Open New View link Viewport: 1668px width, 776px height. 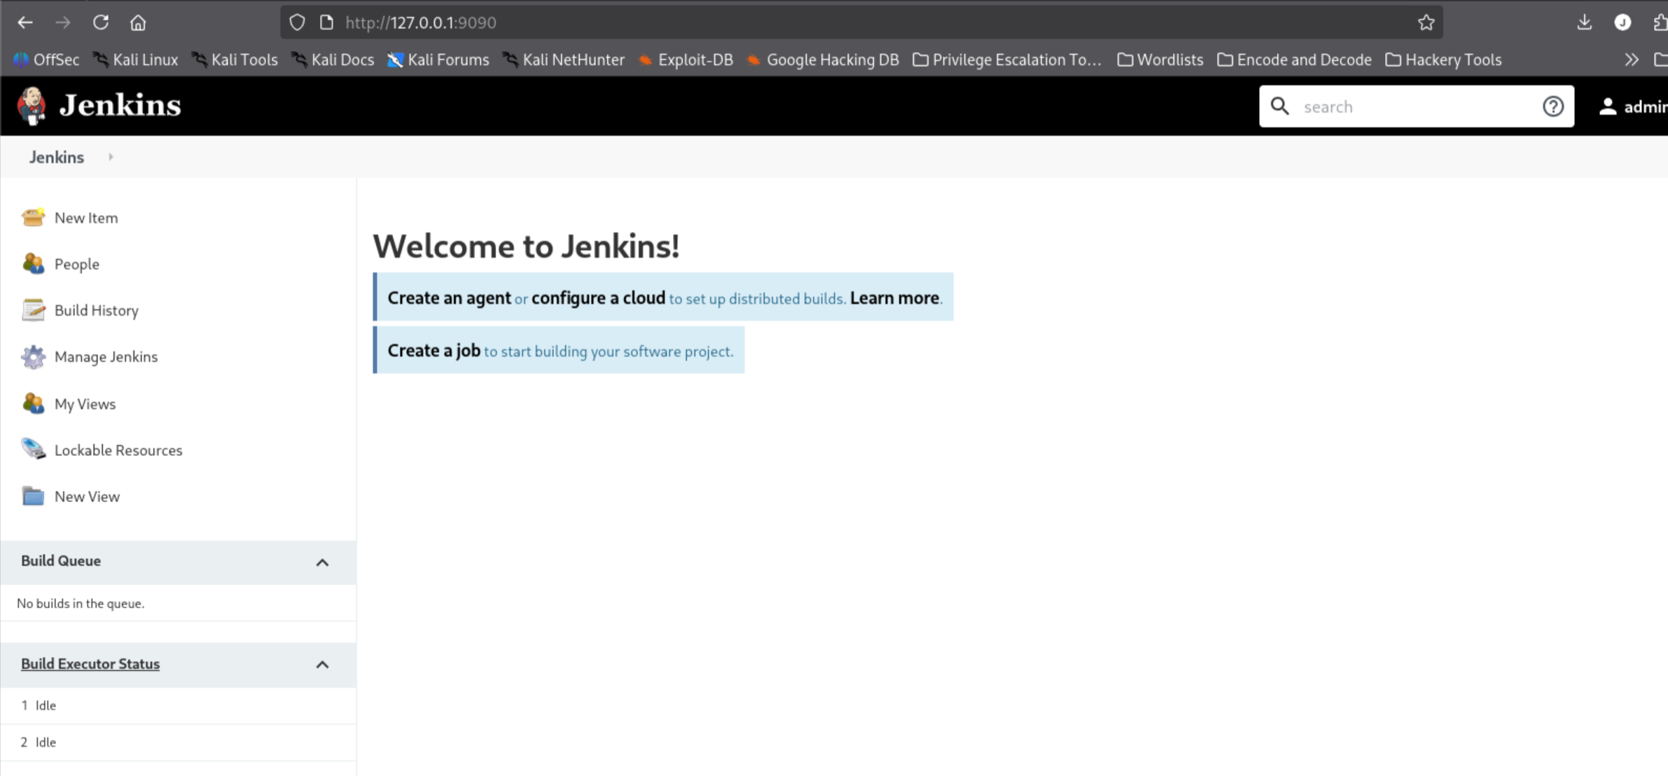[87, 497]
